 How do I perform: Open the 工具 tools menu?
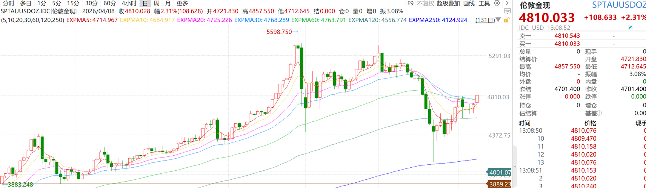(x=484, y=3)
